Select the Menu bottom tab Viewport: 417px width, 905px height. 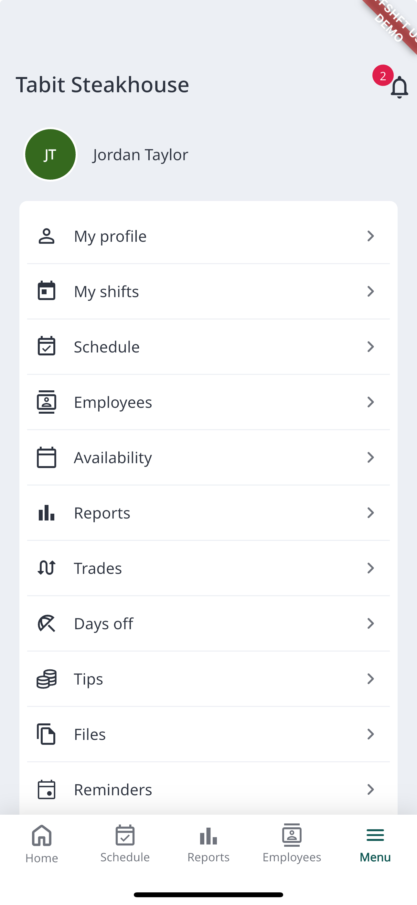[x=375, y=844]
